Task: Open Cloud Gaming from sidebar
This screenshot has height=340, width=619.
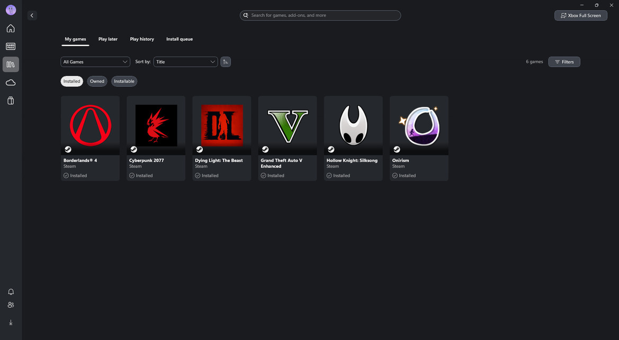Action: click(11, 82)
